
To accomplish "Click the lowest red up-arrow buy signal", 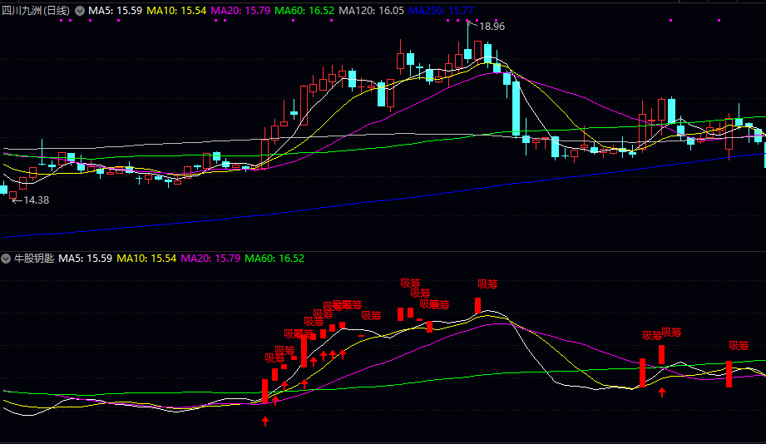I will pos(265,421).
